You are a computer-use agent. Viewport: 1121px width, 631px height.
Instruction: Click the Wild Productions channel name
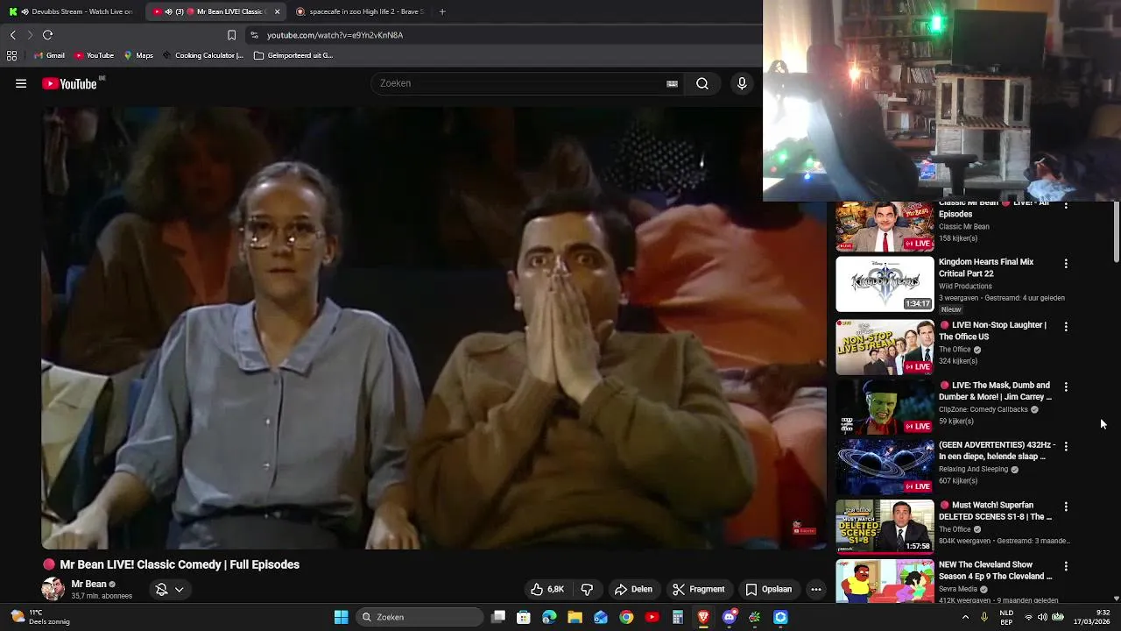(x=965, y=286)
